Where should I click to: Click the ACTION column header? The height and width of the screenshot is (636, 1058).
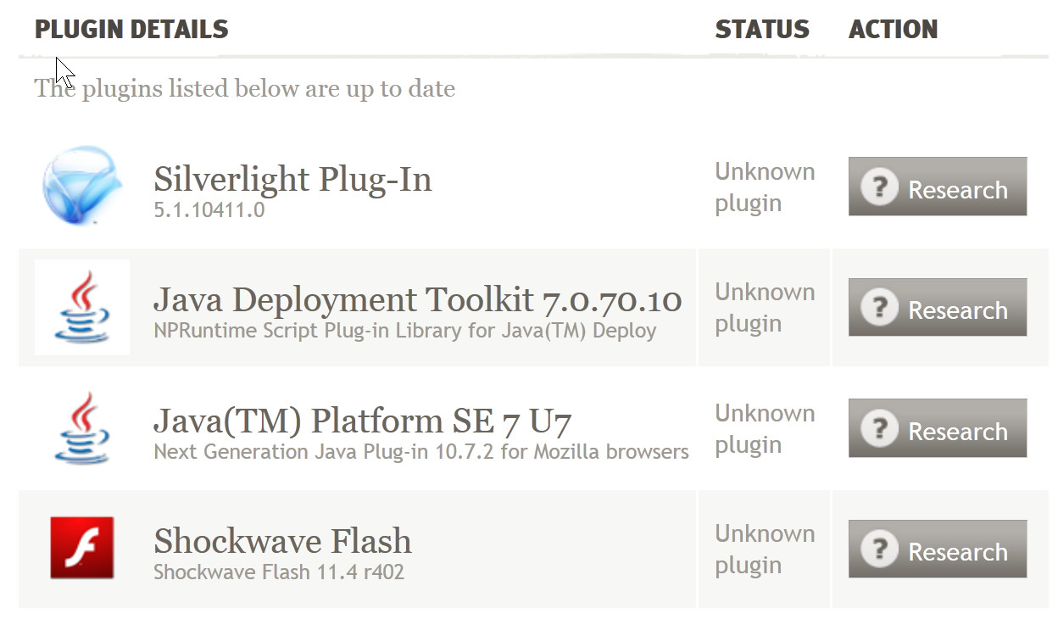pos(893,30)
